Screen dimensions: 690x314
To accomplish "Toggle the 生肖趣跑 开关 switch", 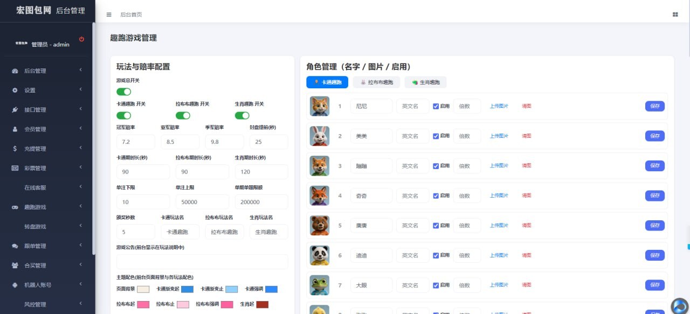I will (242, 115).
